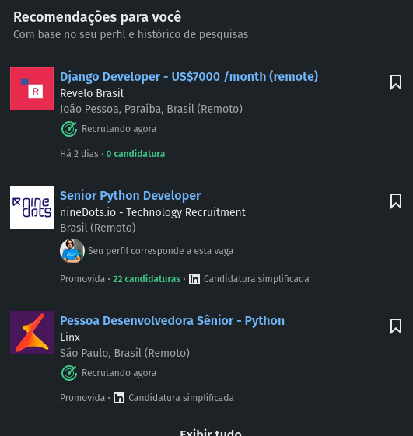
Task: Open Django Developer - US$7000 /month job link
Action: [189, 77]
